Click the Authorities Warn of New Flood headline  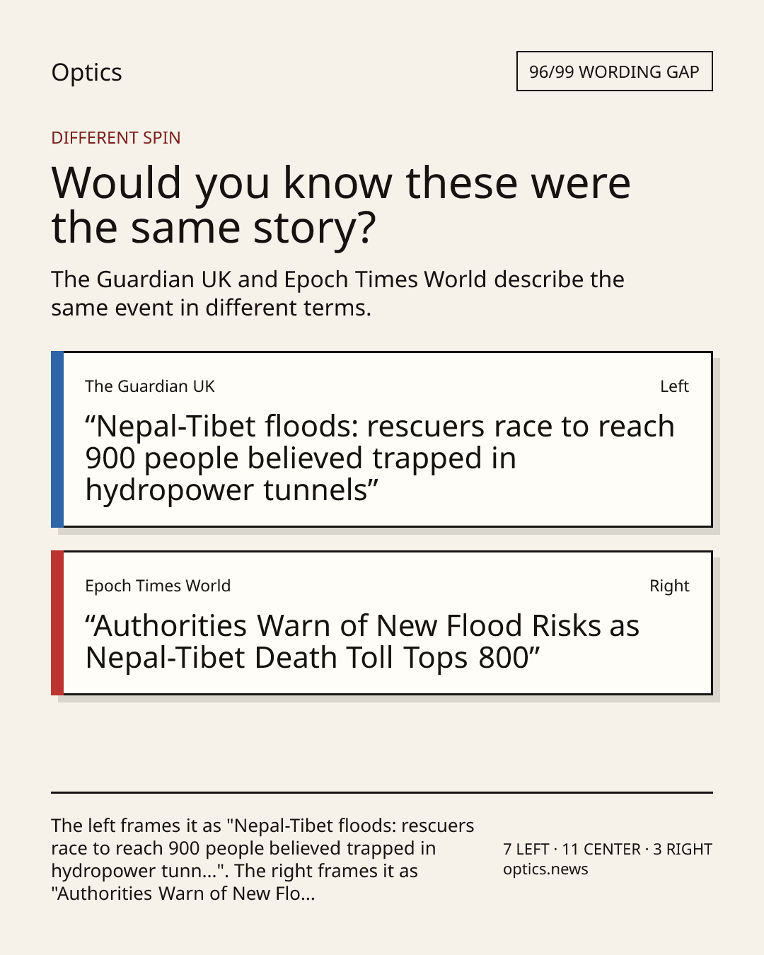(x=362, y=642)
